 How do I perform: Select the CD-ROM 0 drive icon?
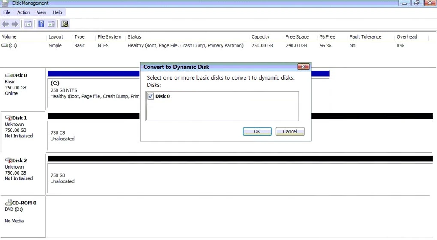coord(9,203)
